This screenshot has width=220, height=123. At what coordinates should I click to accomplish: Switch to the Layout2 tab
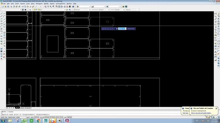pos(28,108)
